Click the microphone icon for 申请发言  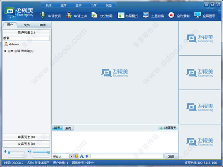[x=43, y=15]
